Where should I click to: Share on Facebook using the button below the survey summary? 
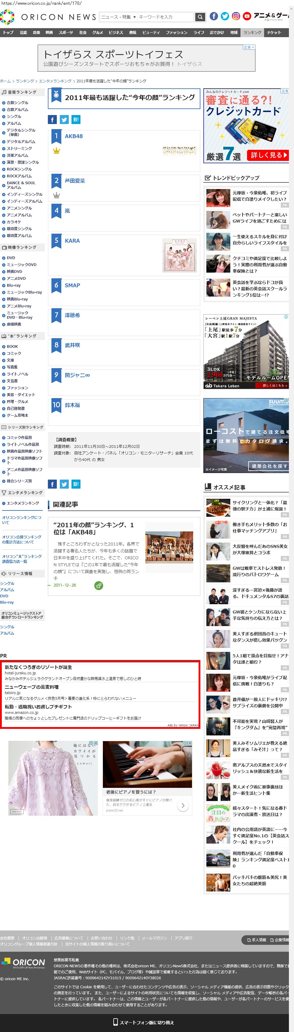52,484
